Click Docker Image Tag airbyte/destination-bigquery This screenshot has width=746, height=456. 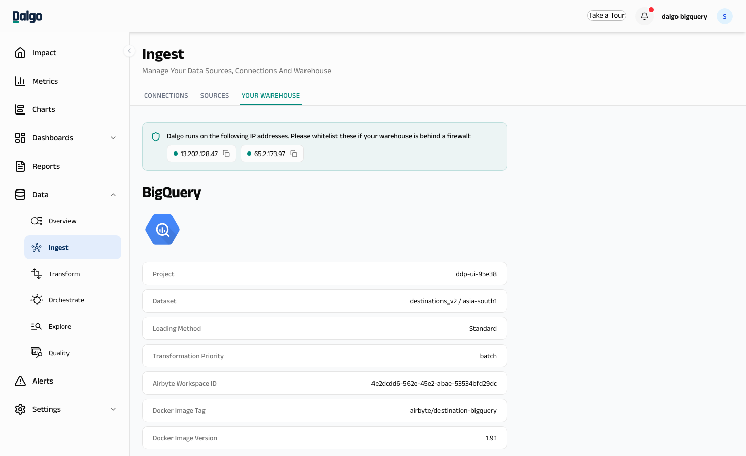click(x=453, y=411)
